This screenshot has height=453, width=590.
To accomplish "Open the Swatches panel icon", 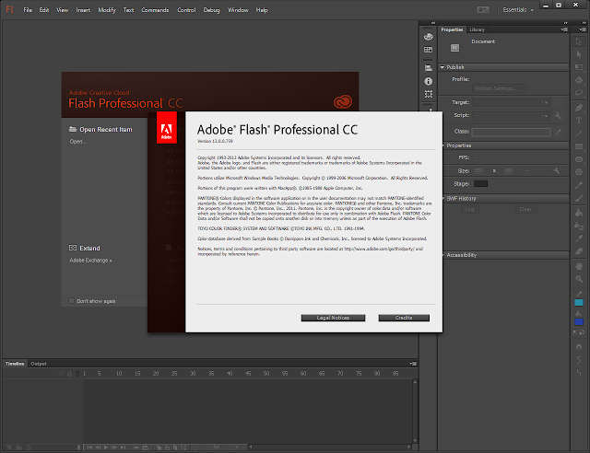I will click(428, 50).
